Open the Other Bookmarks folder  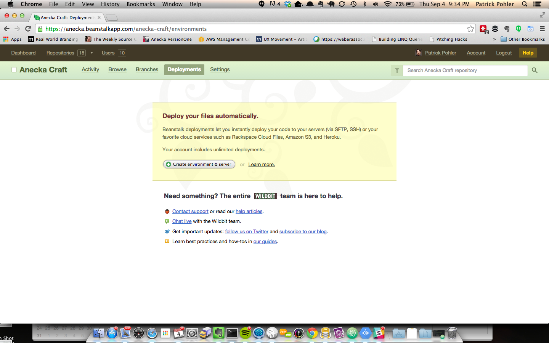point(523,39)
